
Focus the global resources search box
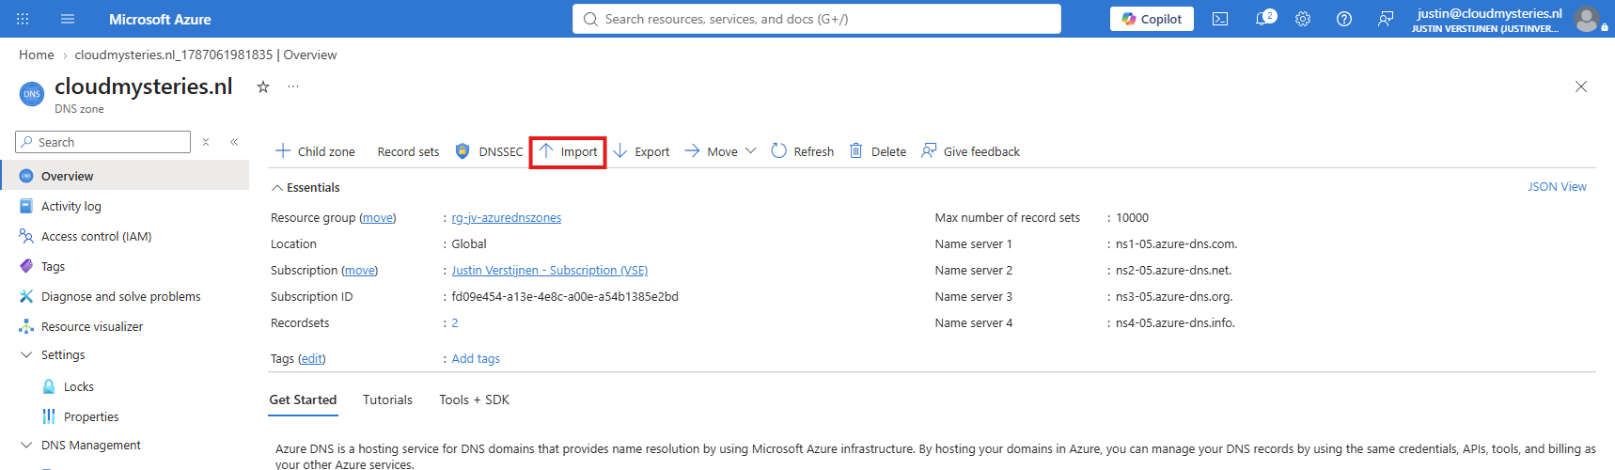tap(817, 19)
